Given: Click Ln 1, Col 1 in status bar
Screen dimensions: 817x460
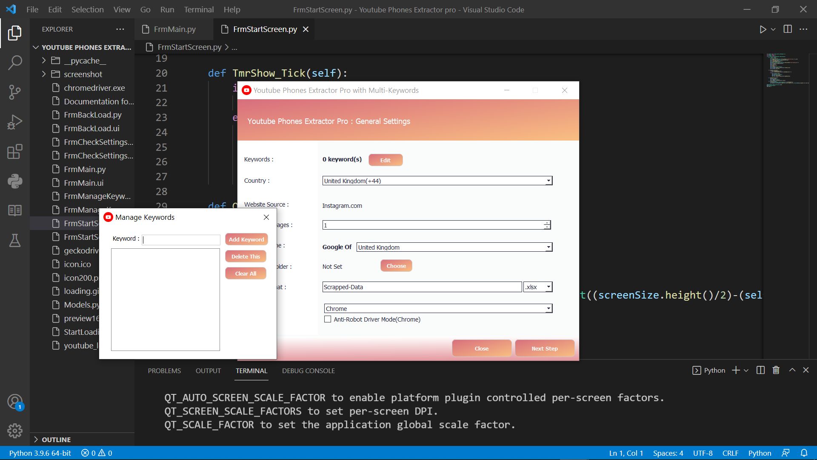Looking at the screenshot, I should (x=626, y=453).
